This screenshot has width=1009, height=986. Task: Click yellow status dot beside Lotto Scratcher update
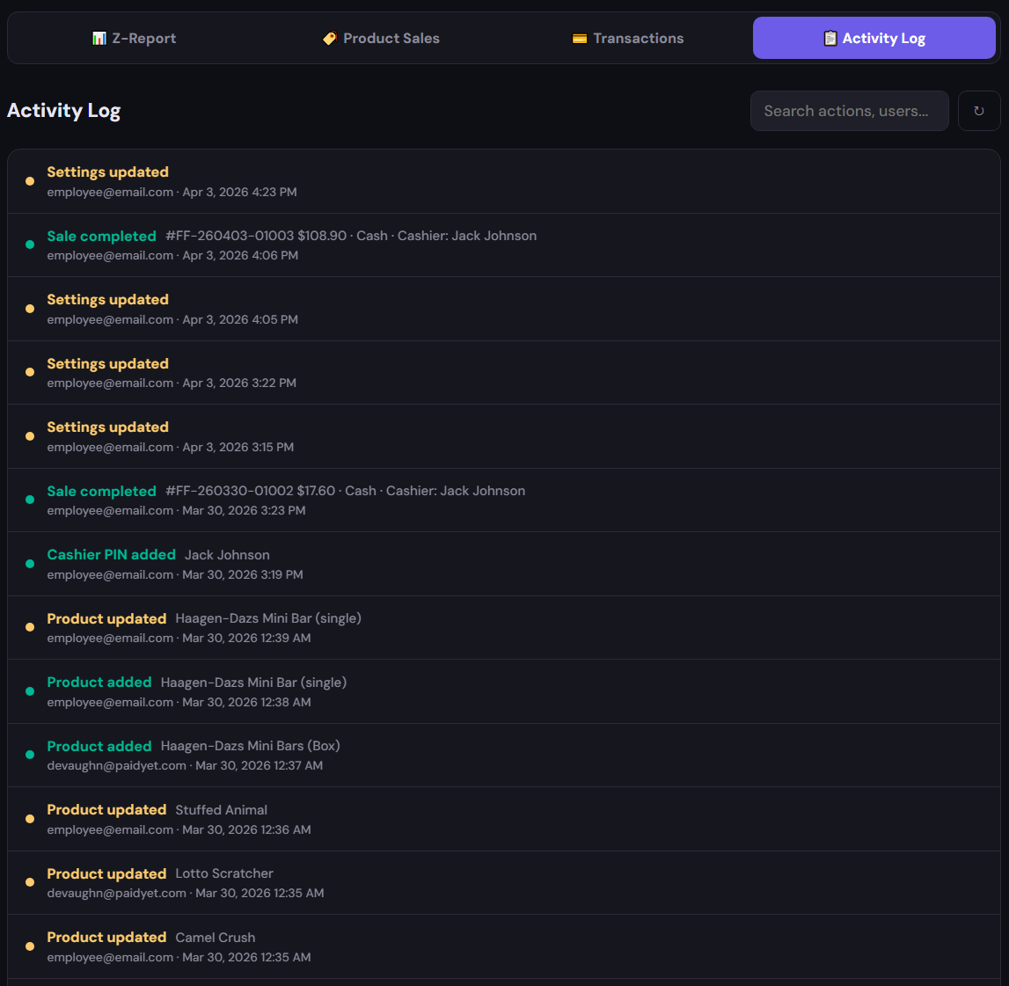[x=30, y=882]
